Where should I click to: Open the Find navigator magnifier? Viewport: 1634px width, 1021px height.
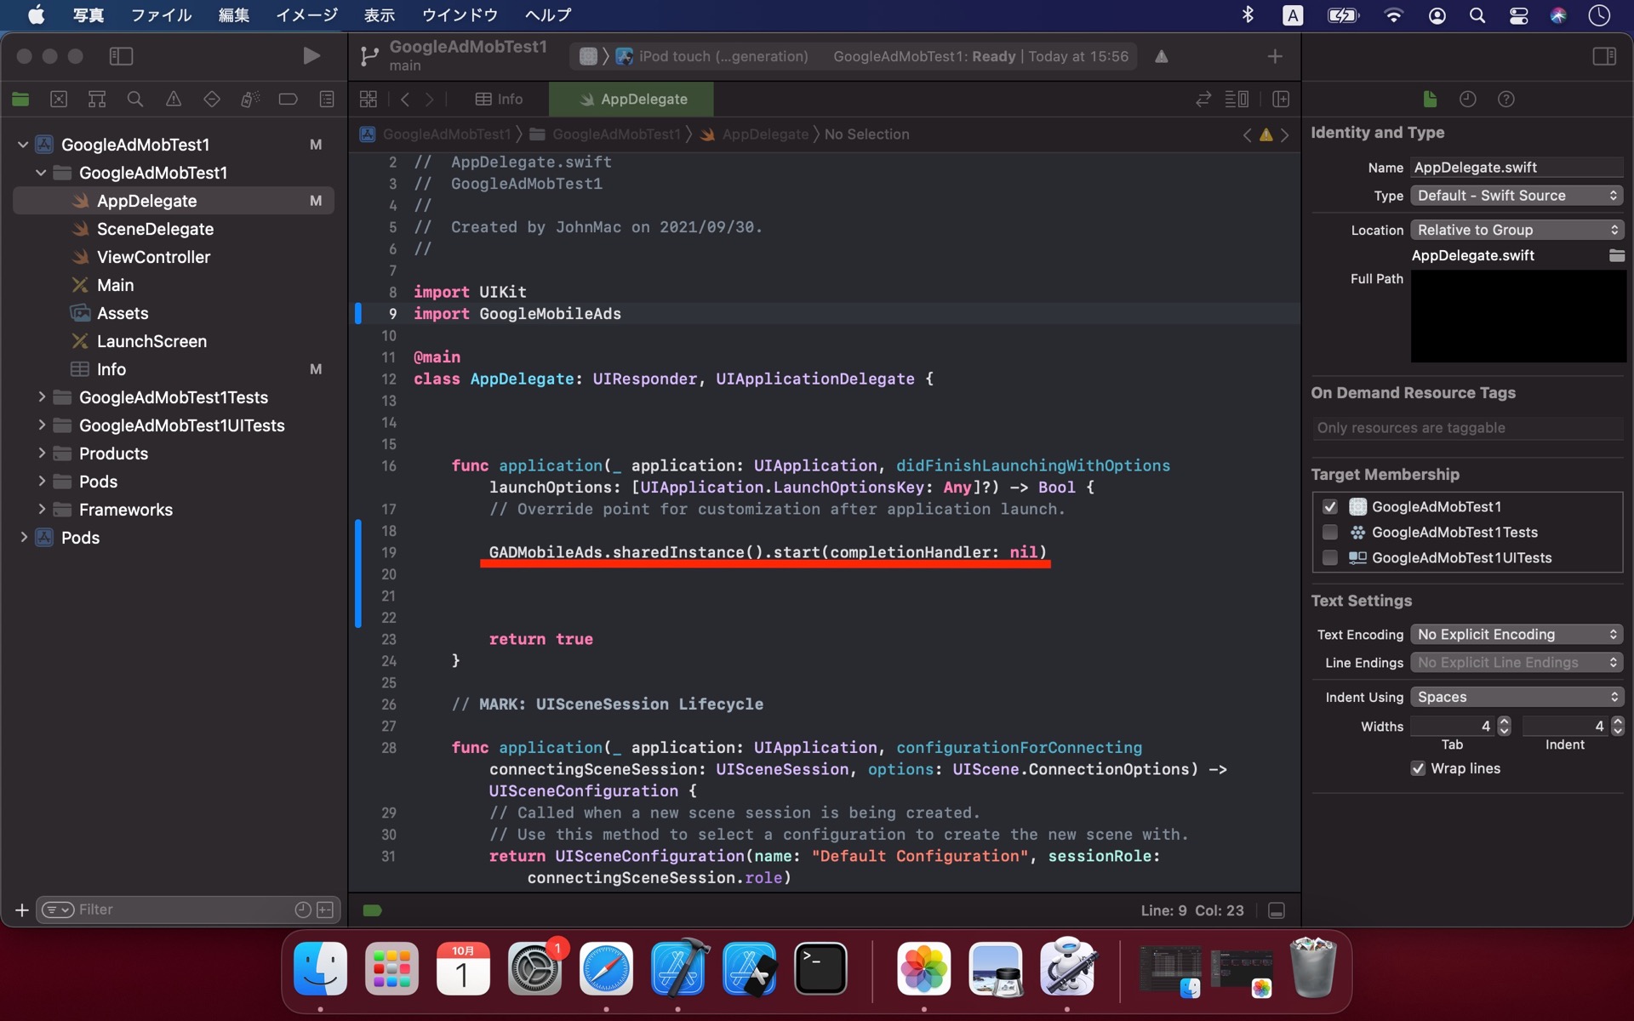(134, 99)
